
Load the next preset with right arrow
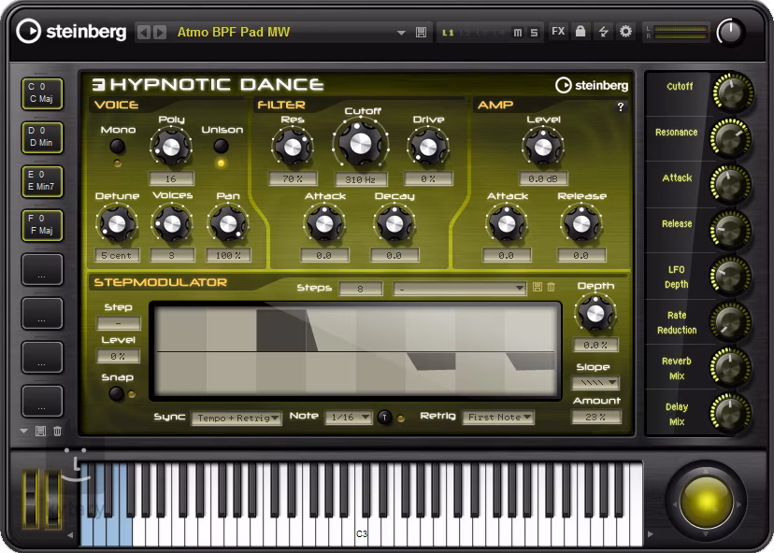pos(158,32)
